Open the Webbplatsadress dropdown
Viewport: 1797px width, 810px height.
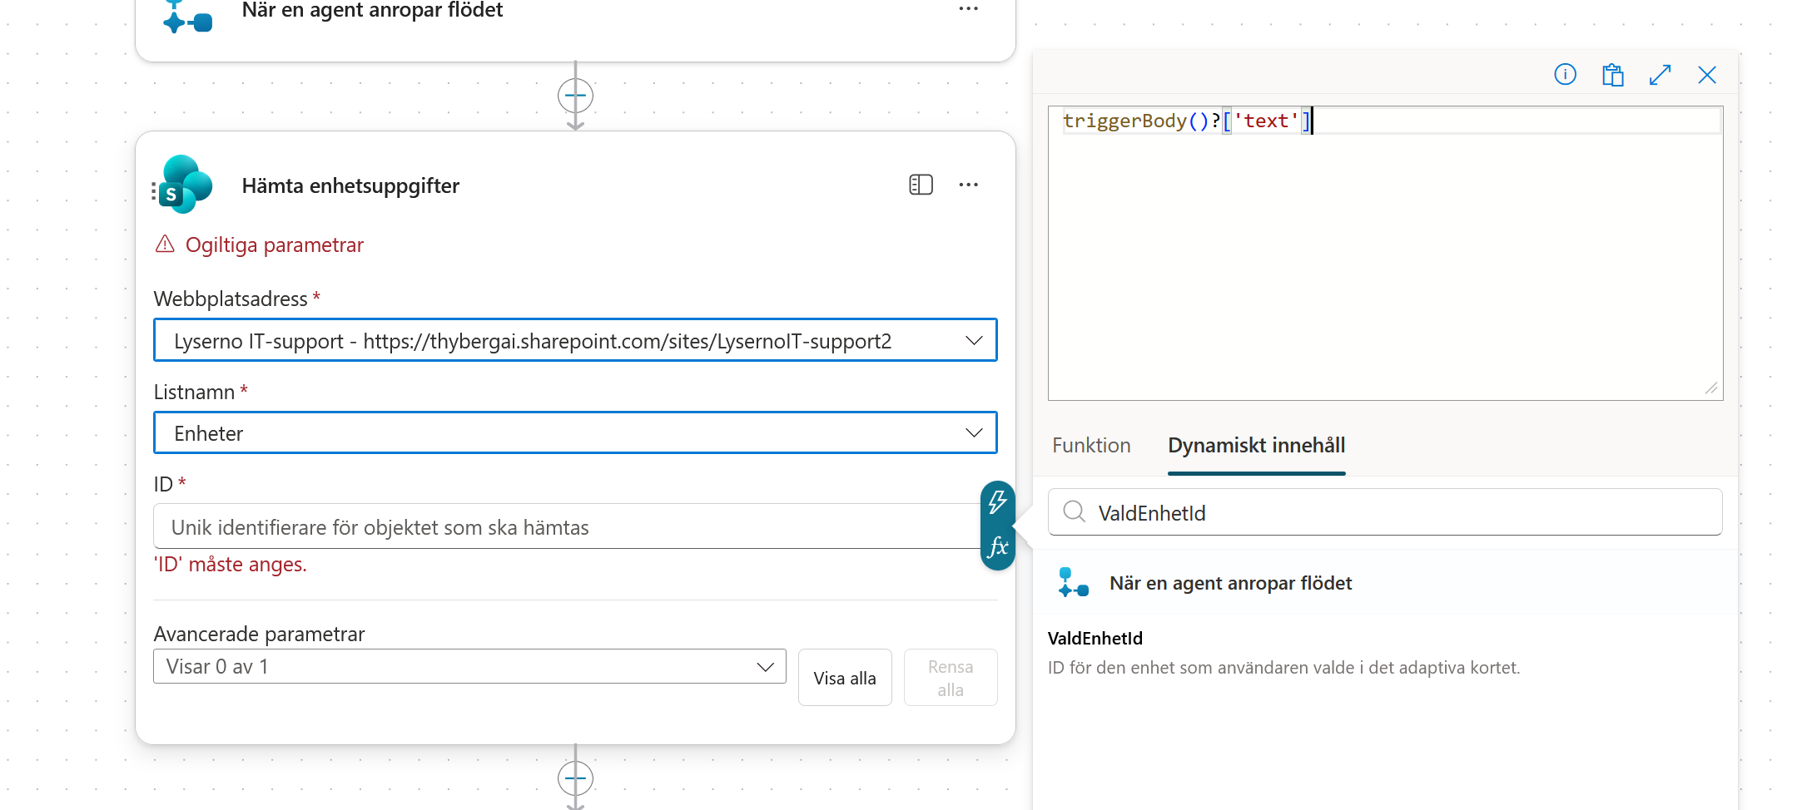(575, 340)
